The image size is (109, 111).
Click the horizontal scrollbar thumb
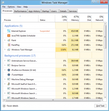pyautogui.click(x=53, y=100)
